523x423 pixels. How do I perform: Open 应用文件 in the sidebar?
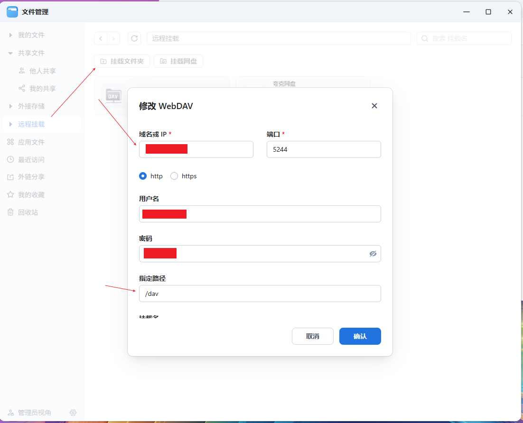[x=31, y=142]
